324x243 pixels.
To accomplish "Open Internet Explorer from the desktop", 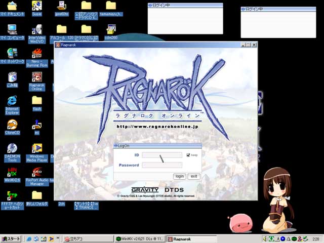I will click(x=12, y=101).
